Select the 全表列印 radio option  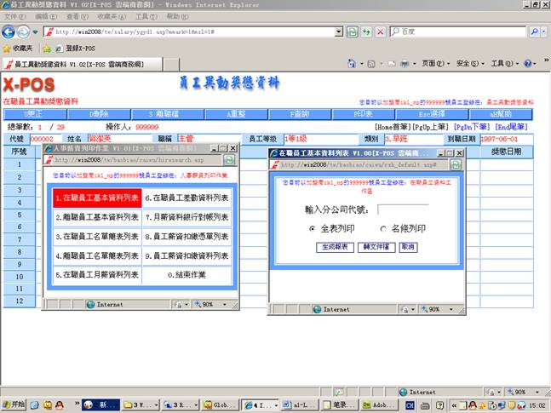(312, 229)
